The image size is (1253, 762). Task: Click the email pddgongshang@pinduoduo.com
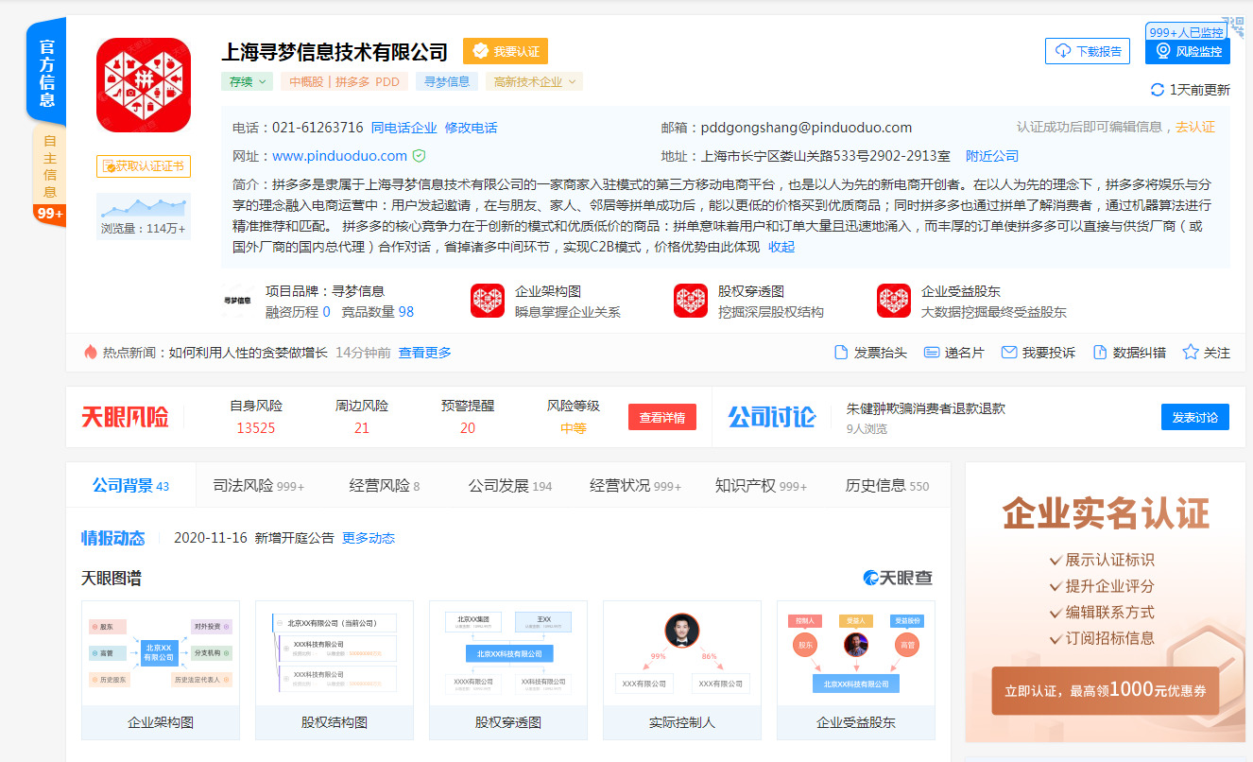(806, 128)
